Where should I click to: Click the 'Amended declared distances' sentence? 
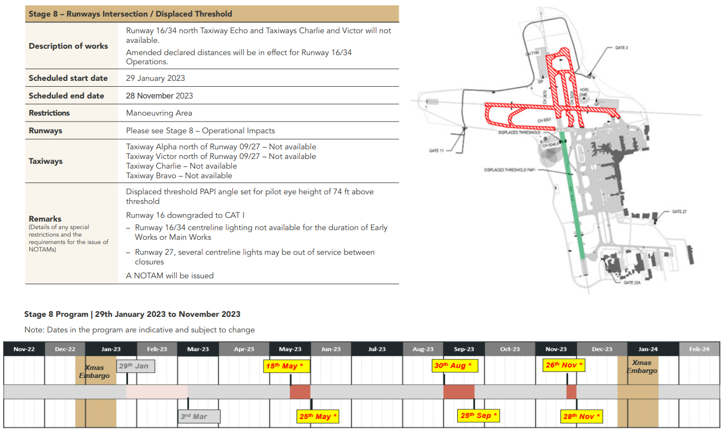click(x=239, y=57)
